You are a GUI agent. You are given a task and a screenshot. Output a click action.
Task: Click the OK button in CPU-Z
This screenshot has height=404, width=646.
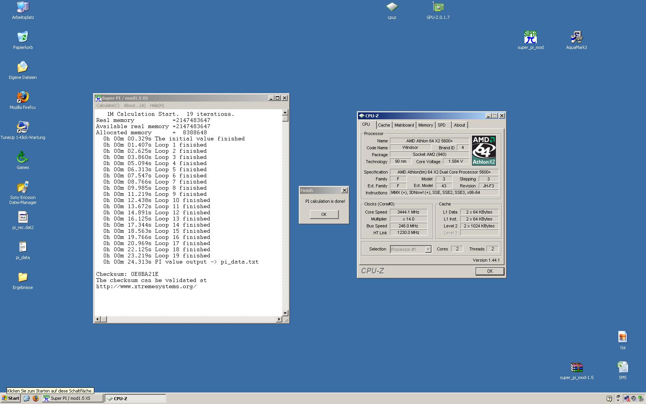490,271
